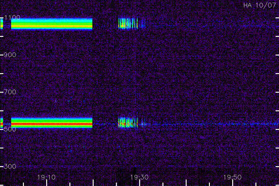Click the 1100 frequency axis label
Screen dimensions: 279x186
click(x=12, y=17)
